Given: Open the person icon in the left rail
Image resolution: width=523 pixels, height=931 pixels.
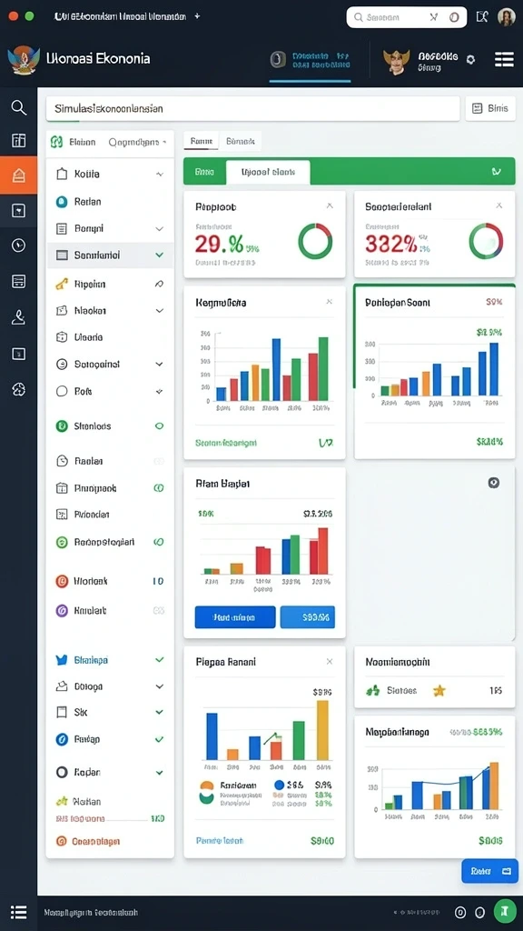Looking at the screenshot, I should (18, 317).
